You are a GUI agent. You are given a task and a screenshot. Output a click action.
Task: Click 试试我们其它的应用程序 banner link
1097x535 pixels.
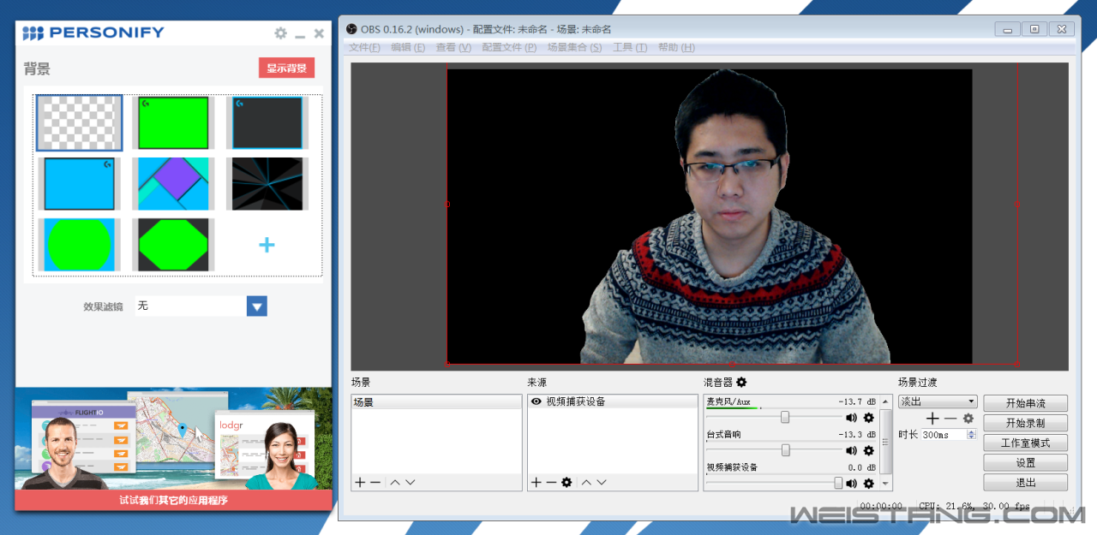(x=173, y=500)
